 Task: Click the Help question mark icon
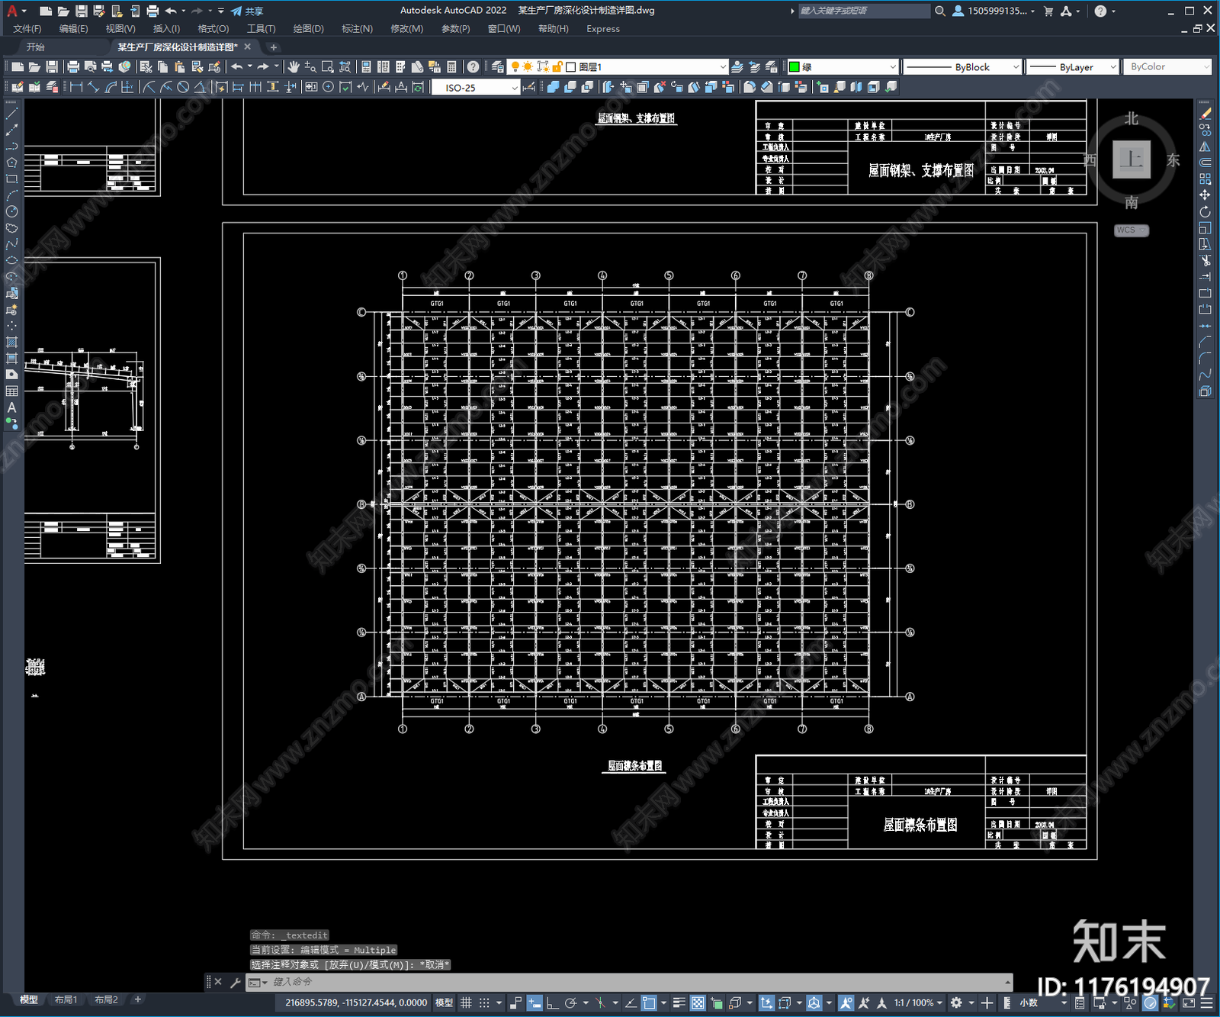(x=474, y=67)
